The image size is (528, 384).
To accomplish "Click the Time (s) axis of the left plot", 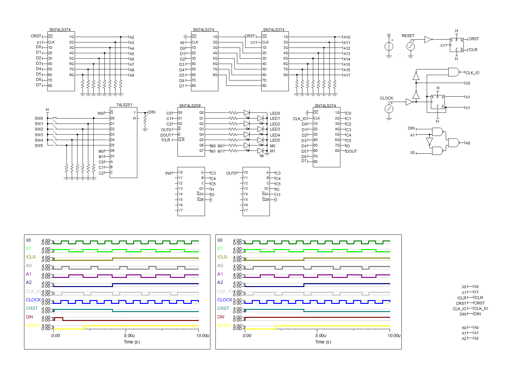I will (132, 342).
